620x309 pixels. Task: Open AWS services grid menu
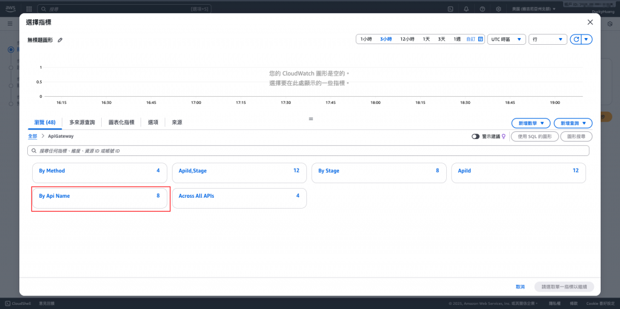coord(29,8)
